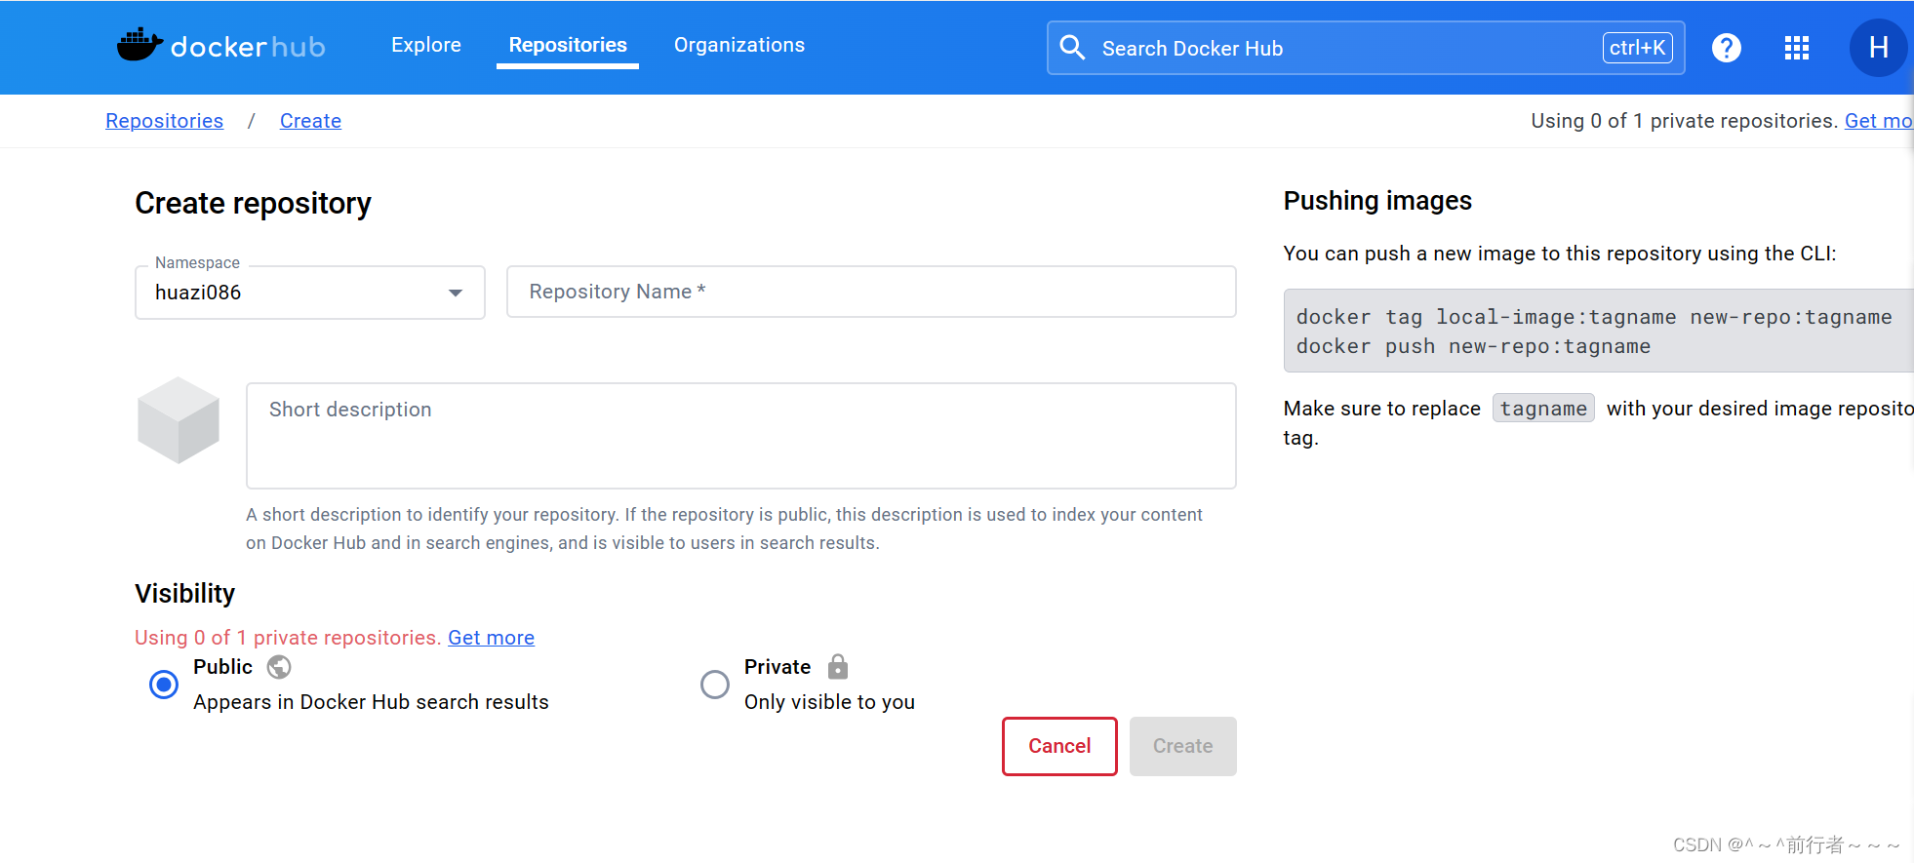Select the Public visibility radio button
The image size is (1914, 863).
point(164,685)
